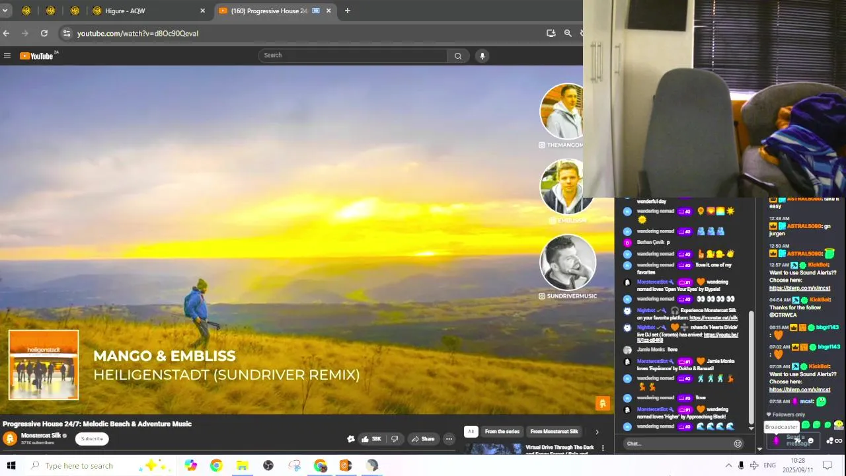Click the orange Monstercat watermark on video
The image size is (846, 476).
tap(602, 403)
